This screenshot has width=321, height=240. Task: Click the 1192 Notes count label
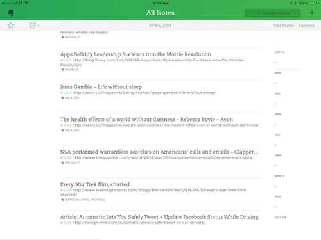pyautogui.click(x=284, y=26)
